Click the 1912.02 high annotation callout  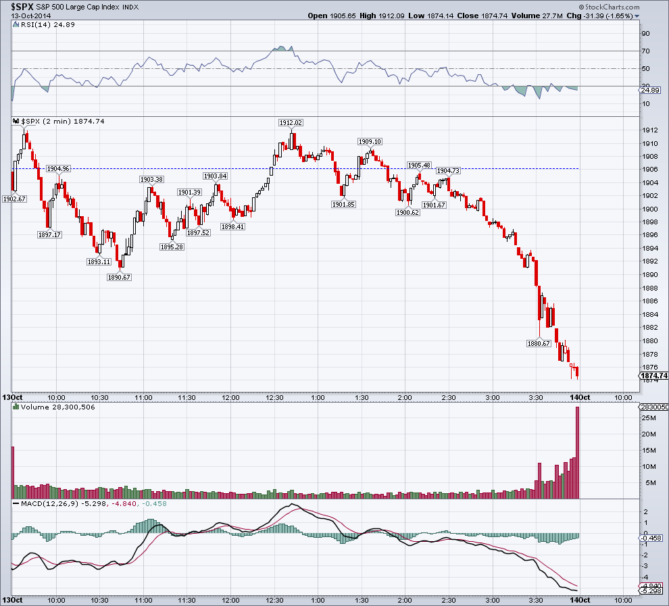point(290,122)
